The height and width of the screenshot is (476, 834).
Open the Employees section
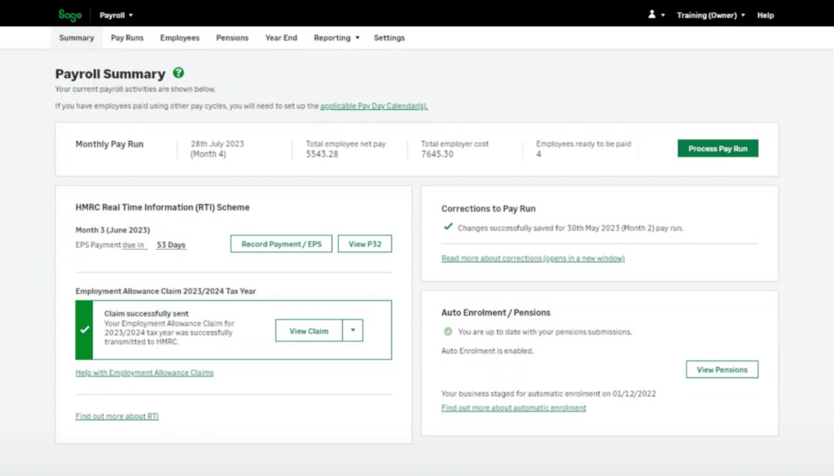tap(179, 37)
